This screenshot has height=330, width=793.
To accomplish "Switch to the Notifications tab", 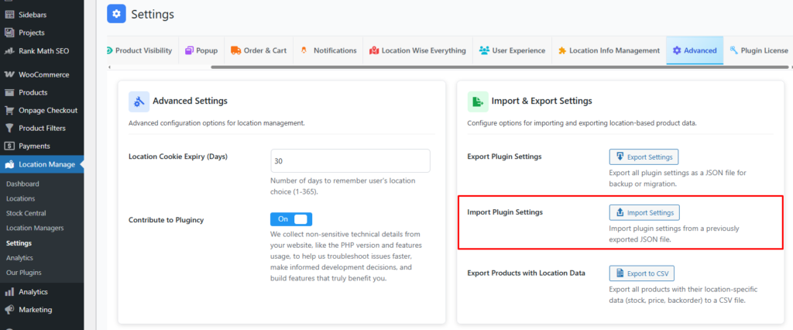I will coord(328,50).
